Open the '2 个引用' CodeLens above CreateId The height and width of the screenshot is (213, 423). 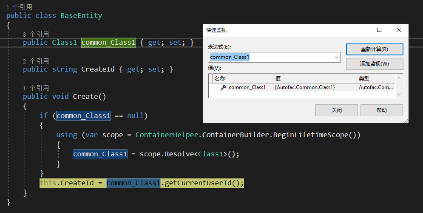36,61
